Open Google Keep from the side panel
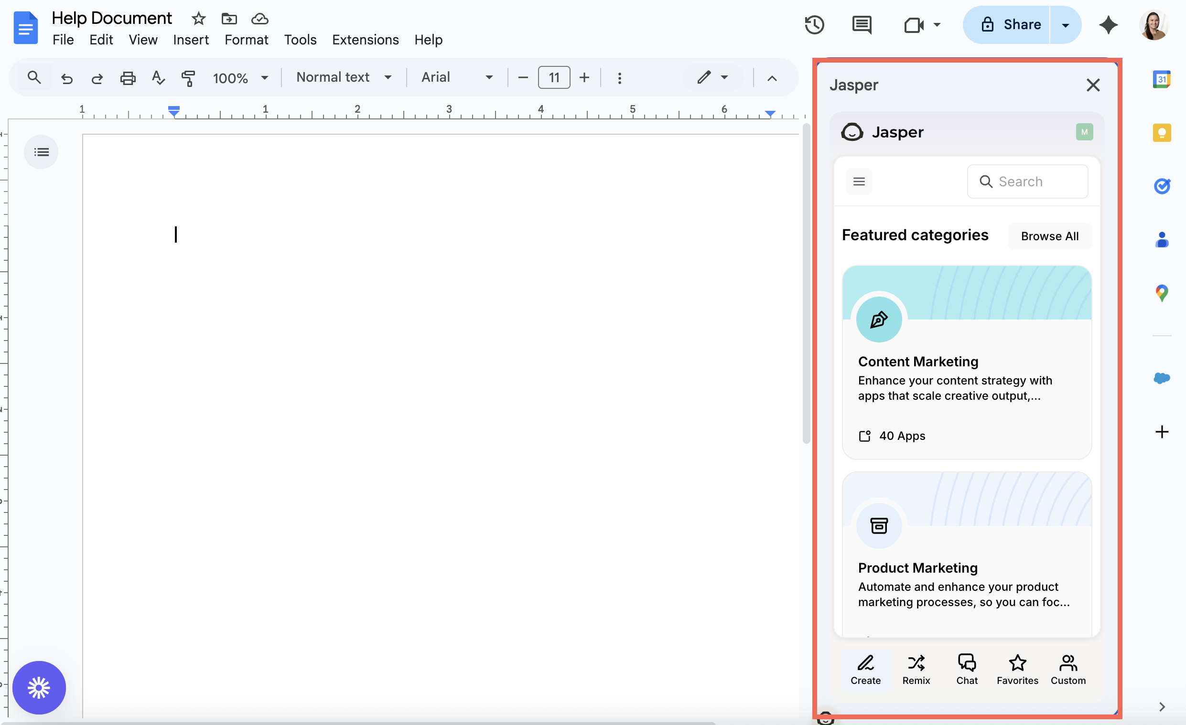This screenshot has height=725, width=1186. click(1163, 133)
